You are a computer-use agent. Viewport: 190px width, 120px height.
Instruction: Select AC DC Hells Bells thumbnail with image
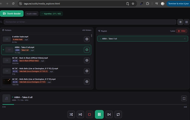point(7,82)
